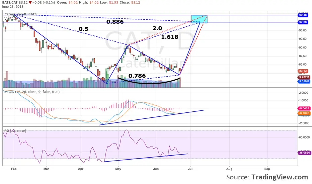Click the -0.7076 MACD signal value label
This screenshot has width=312, height=184.
point(304,113)
